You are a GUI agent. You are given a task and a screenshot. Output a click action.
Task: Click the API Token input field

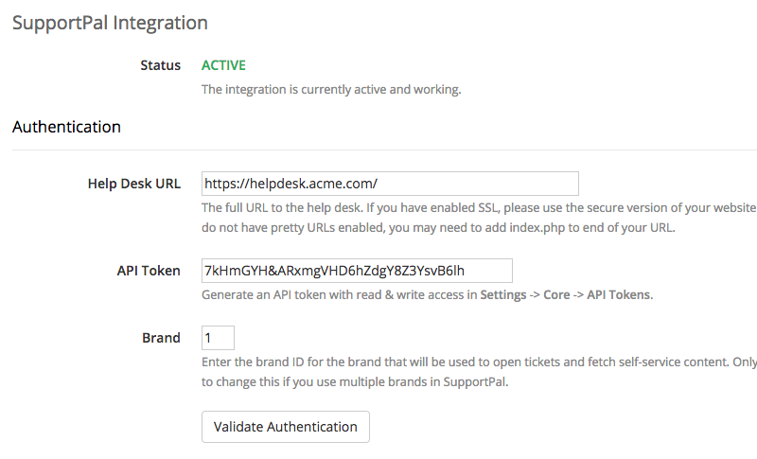coord(357,271)
